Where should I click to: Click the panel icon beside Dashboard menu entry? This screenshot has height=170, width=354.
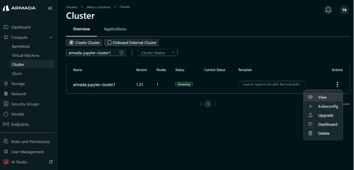click(311, 124)
